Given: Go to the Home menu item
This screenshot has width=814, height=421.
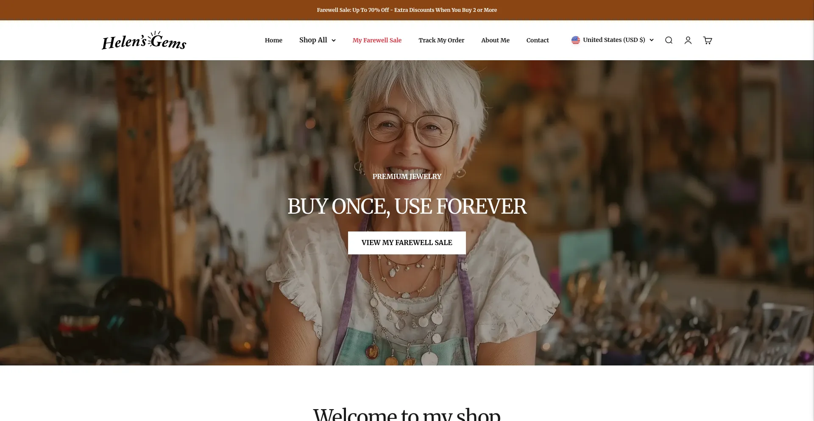Looking at the screenshot, I should click(273, 40).
